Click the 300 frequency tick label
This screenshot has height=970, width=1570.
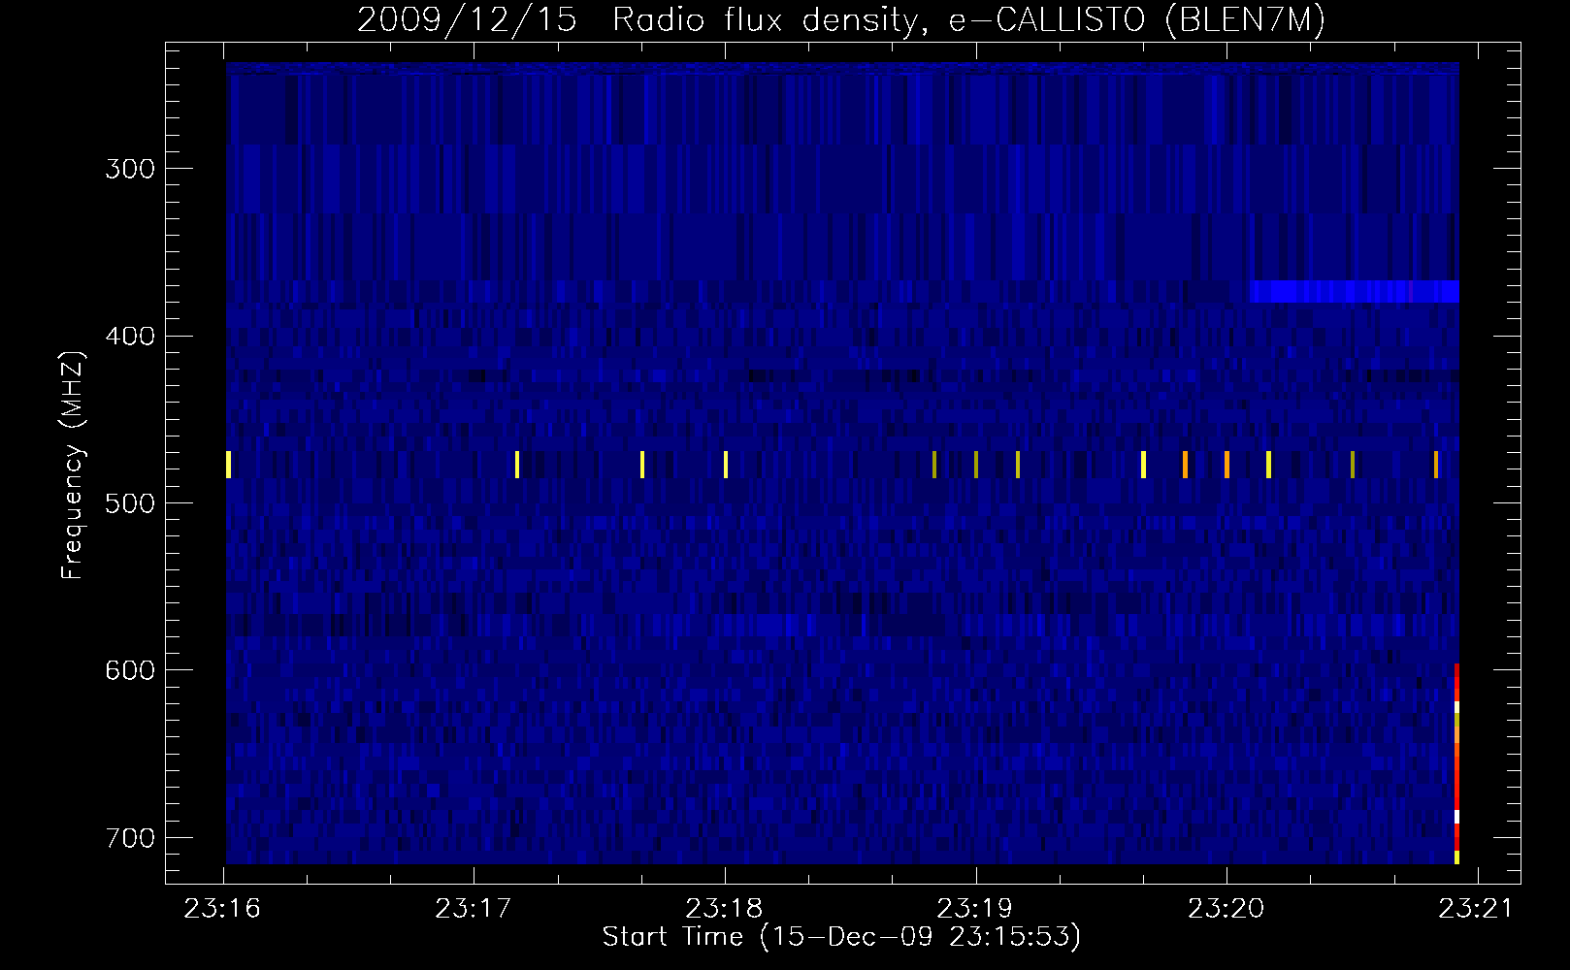129,169
